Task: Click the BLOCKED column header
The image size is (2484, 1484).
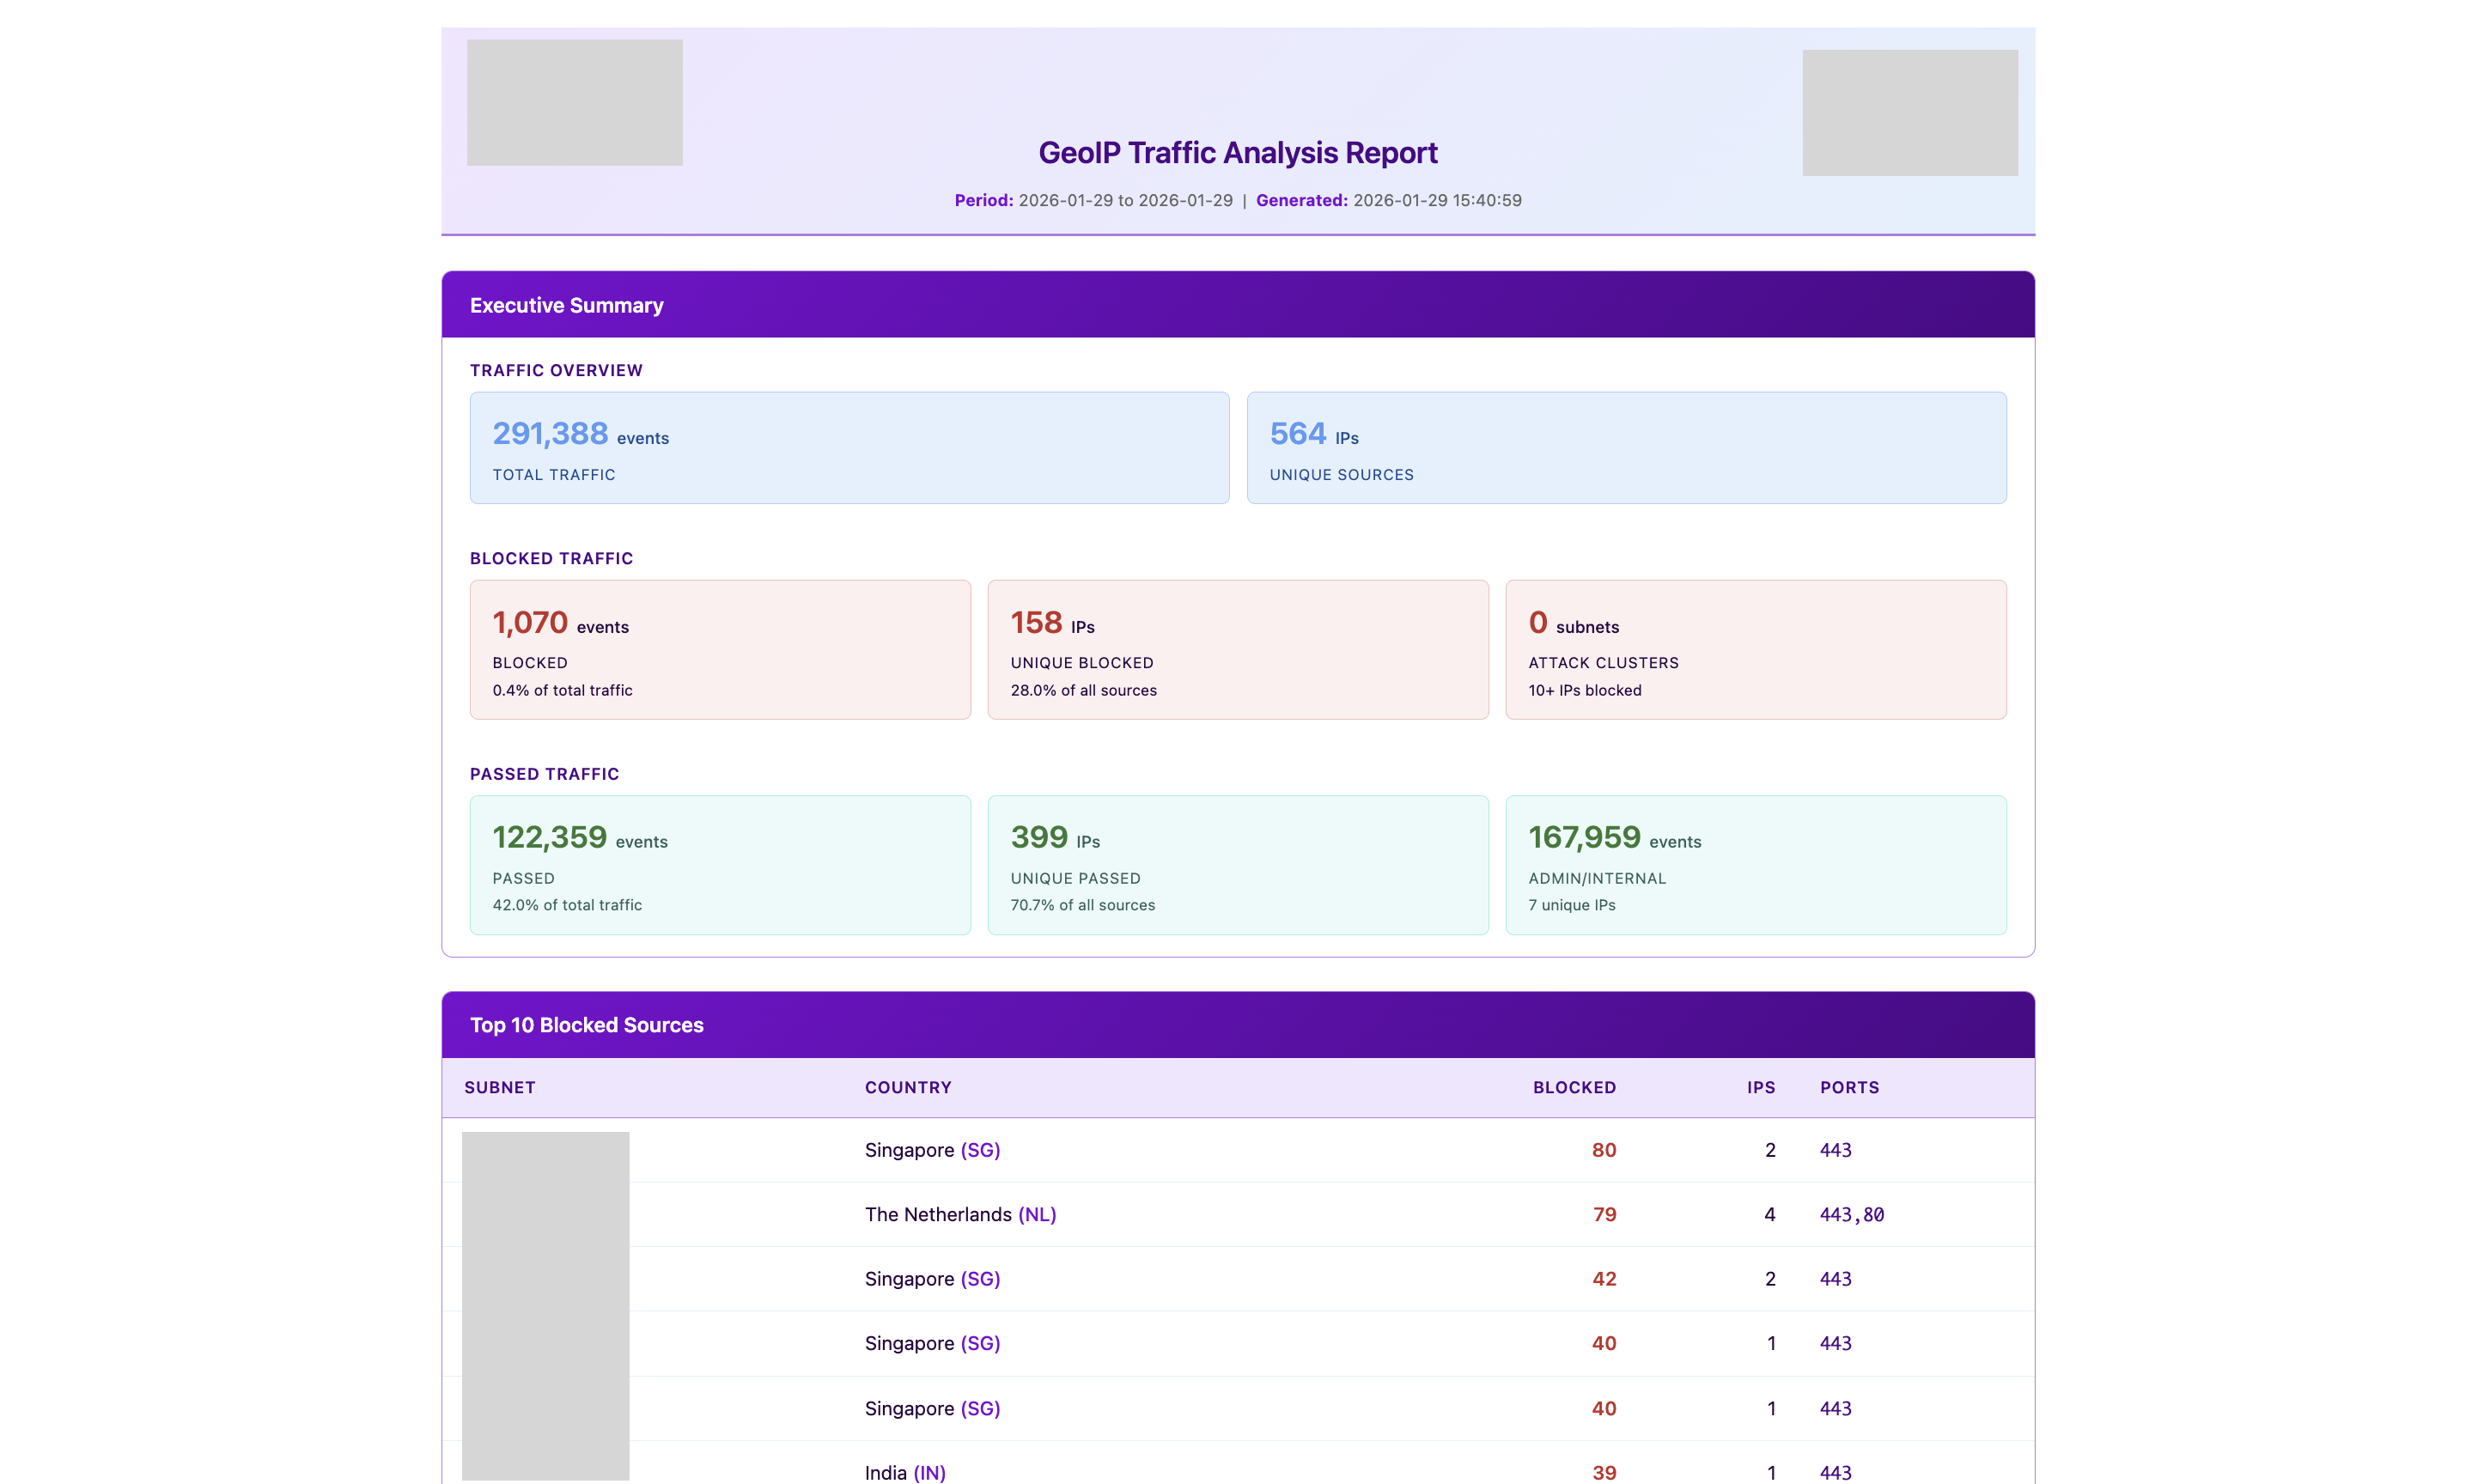Action: pyautogui.click(x=1574, y=1087)
